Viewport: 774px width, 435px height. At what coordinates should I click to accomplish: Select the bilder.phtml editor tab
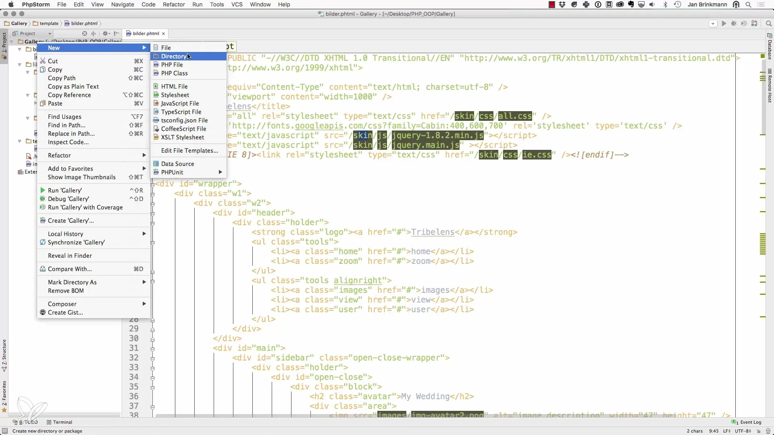coord(146,33)
